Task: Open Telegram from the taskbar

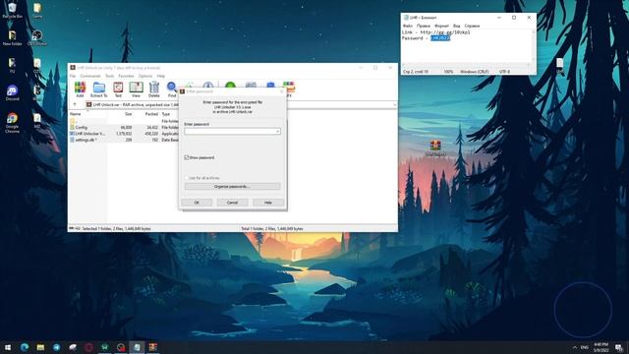Action: click(56, 347)
